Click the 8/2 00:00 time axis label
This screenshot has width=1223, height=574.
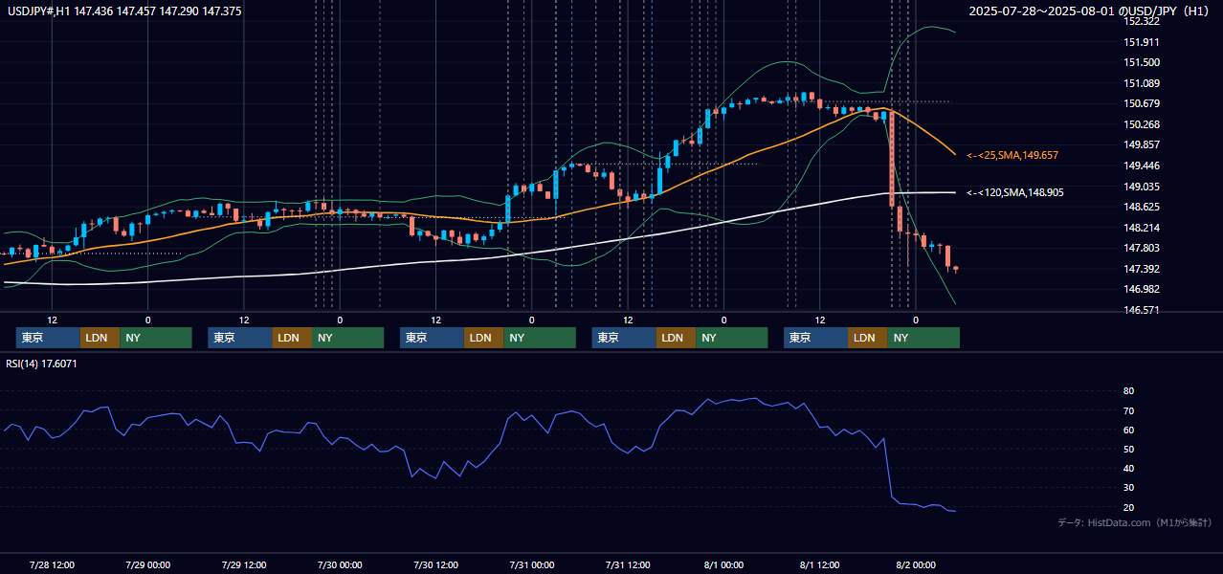point(916,564)
